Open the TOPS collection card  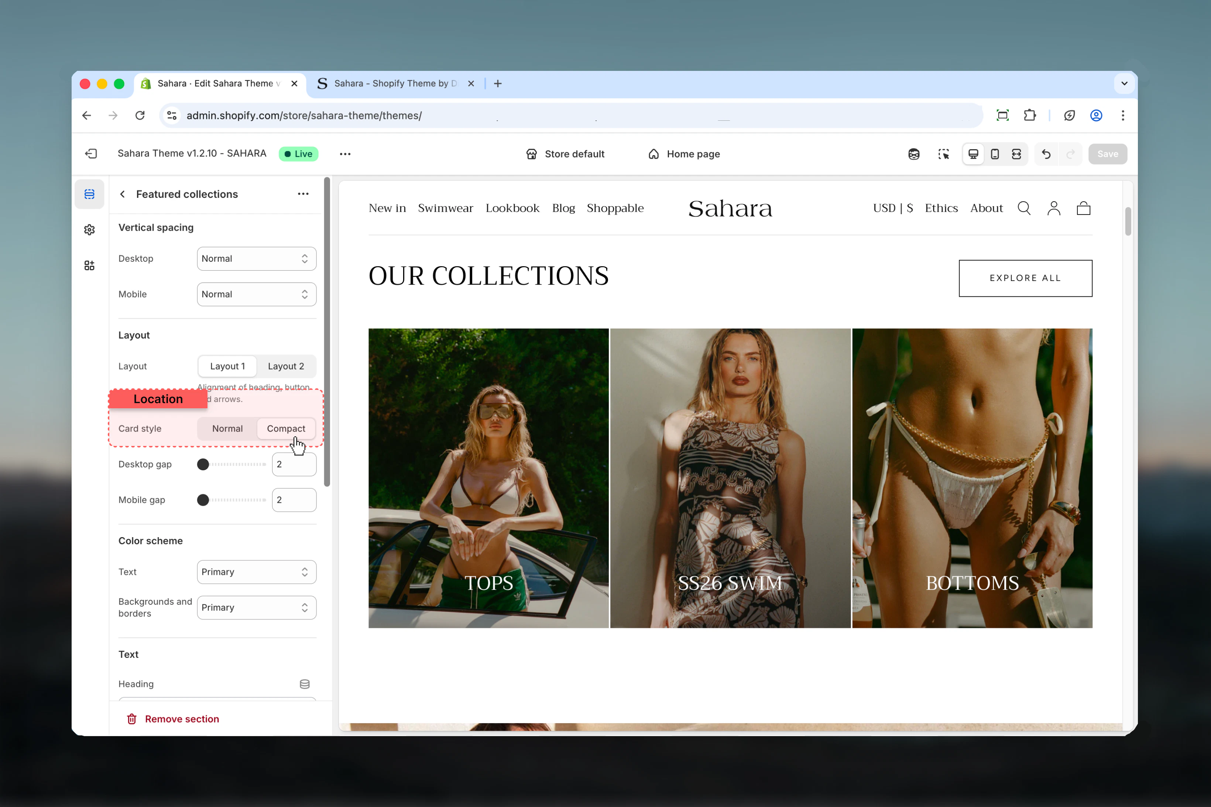pos(488,478)
